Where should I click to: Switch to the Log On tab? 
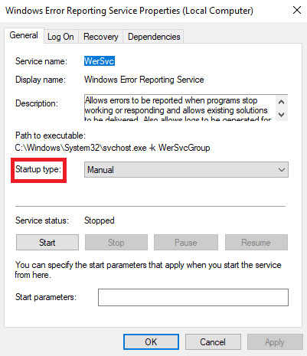60,37
